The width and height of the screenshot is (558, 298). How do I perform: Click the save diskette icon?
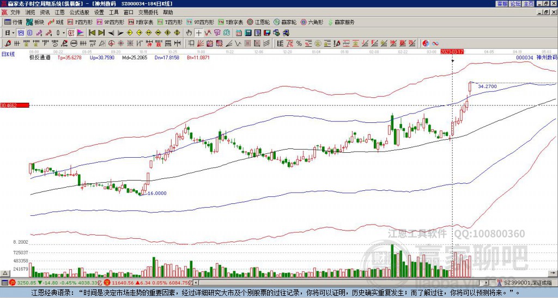coord(267,33)
